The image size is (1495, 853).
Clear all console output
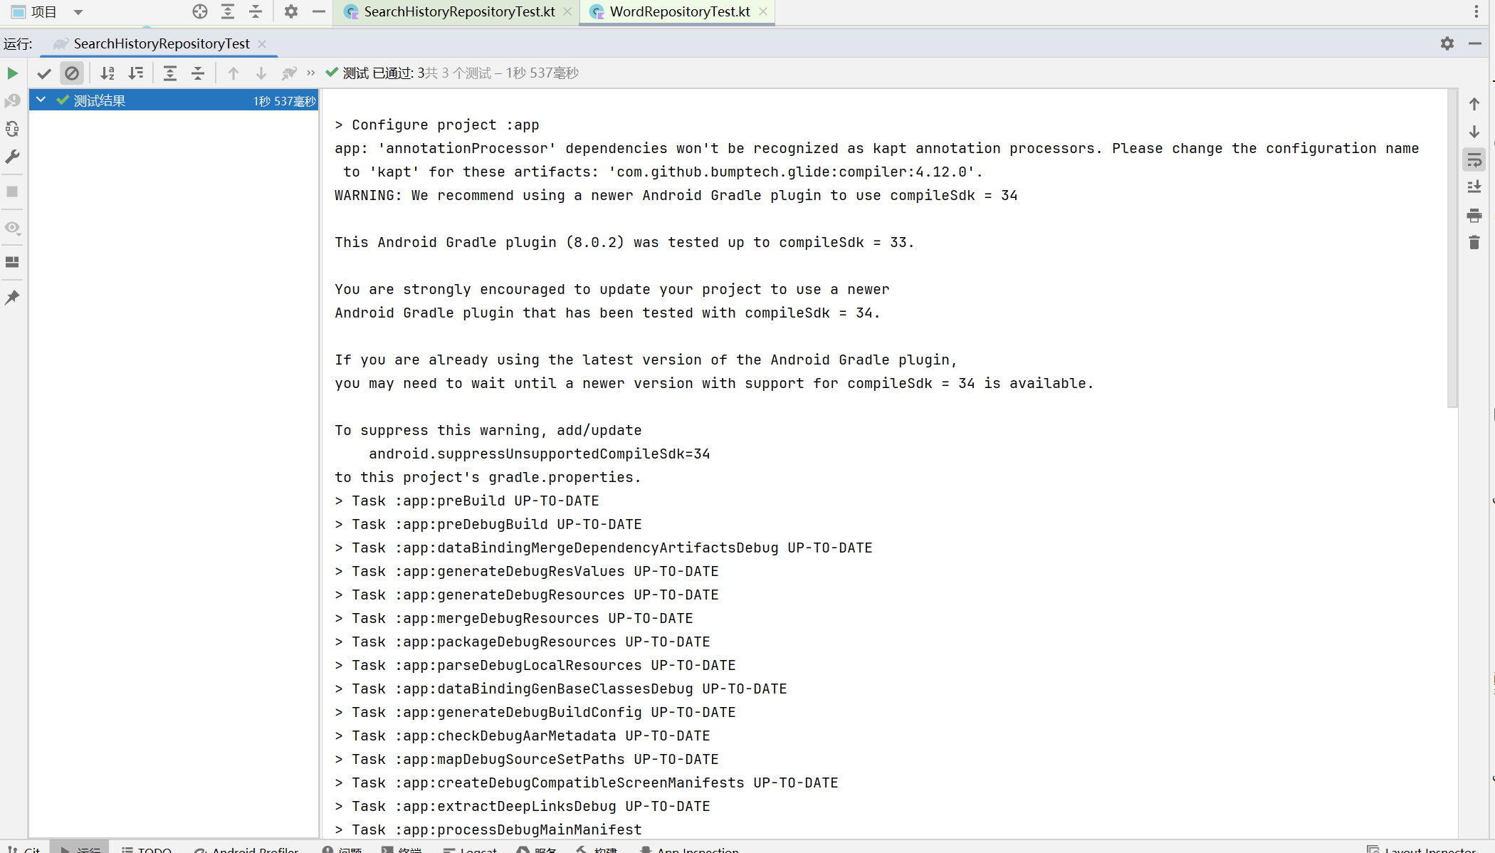1474,243
